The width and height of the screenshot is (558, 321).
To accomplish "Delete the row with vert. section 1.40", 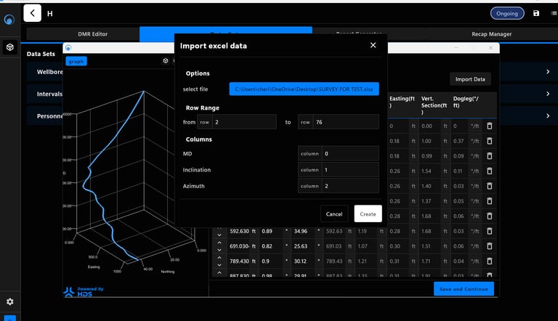I will coord(490,186).
